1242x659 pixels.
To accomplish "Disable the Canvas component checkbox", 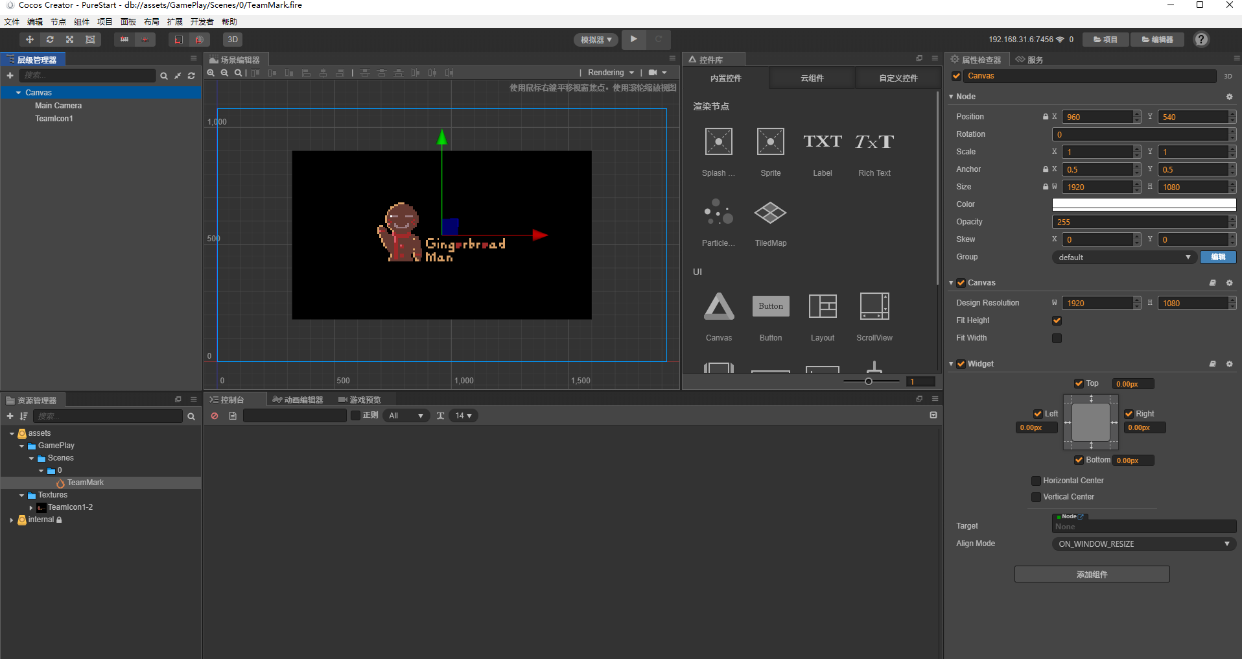I will tap(961, 283).
